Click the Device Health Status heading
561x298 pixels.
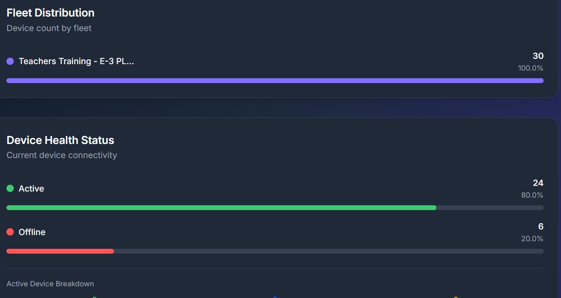pos(60,140)
